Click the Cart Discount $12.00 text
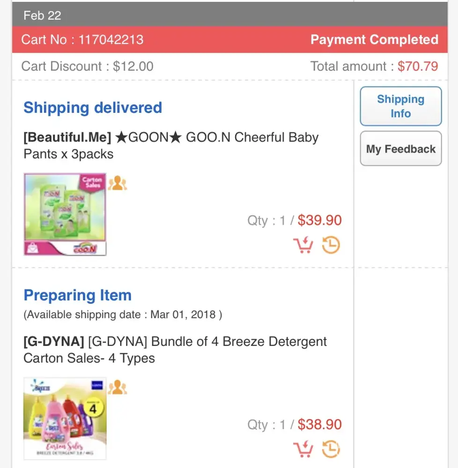Screen dimensions: 458x468 coord(88,66)
